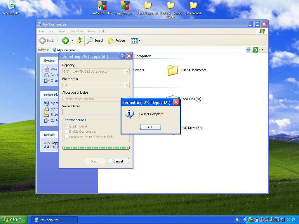
Task: Click Cancel in the Format dialog
Action: coord(118,161)
